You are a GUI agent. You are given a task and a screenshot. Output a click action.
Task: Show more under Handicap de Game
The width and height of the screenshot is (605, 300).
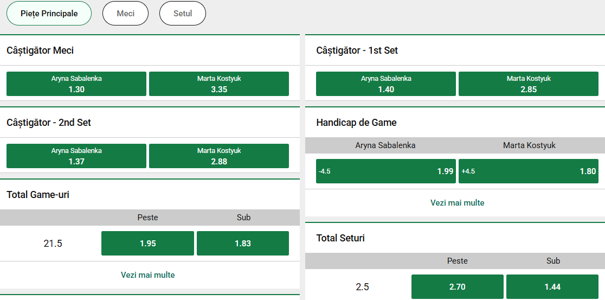458,203
